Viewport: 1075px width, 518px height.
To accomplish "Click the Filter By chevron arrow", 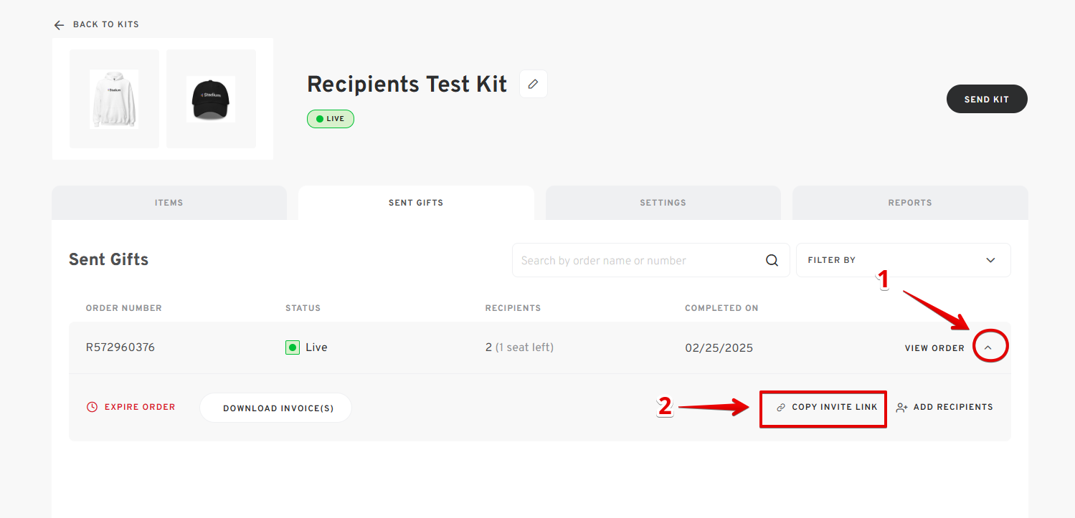I will click(x=990, y=260).
